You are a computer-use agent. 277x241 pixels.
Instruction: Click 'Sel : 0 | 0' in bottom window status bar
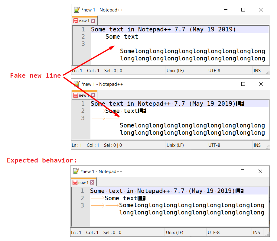tap(112, 232)
